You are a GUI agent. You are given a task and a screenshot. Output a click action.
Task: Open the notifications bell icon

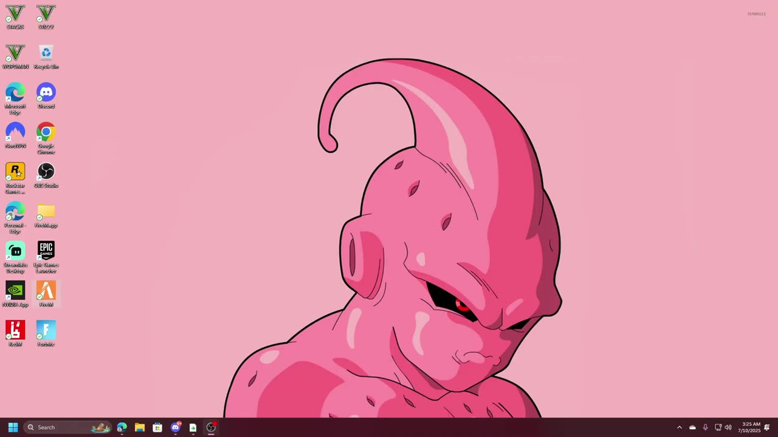(767, 427)
